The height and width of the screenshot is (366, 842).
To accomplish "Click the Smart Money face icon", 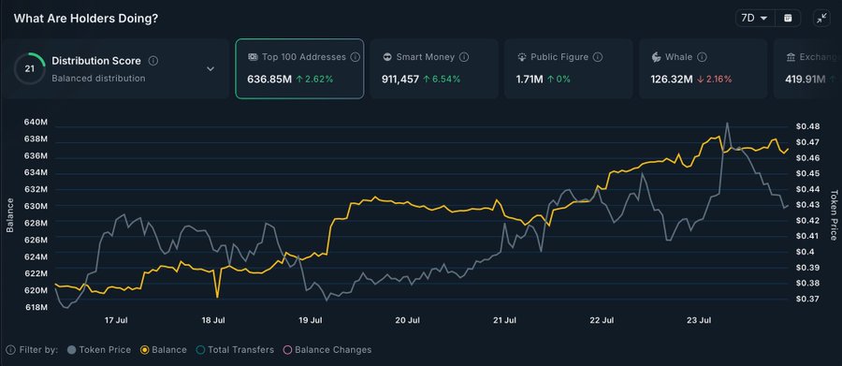I will tap(387, 57).
